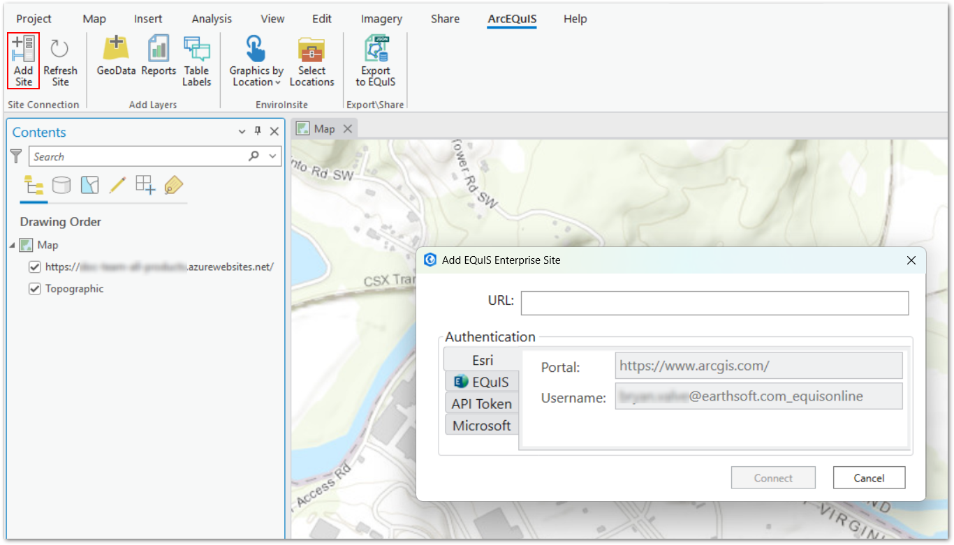954x545 pixels.
Task: Click the search magnifier in Contents
Action: pos(254,156)
